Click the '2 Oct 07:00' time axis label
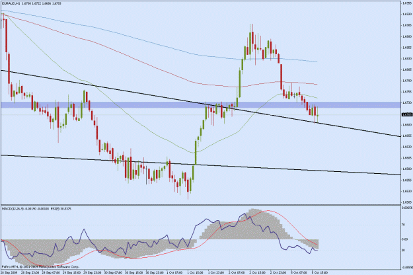Image resolution: width=413 pixels, height=275 pixels. click(237, 272)
